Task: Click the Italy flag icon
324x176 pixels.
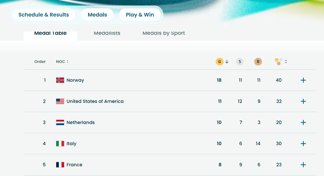Action: [60, 144]
